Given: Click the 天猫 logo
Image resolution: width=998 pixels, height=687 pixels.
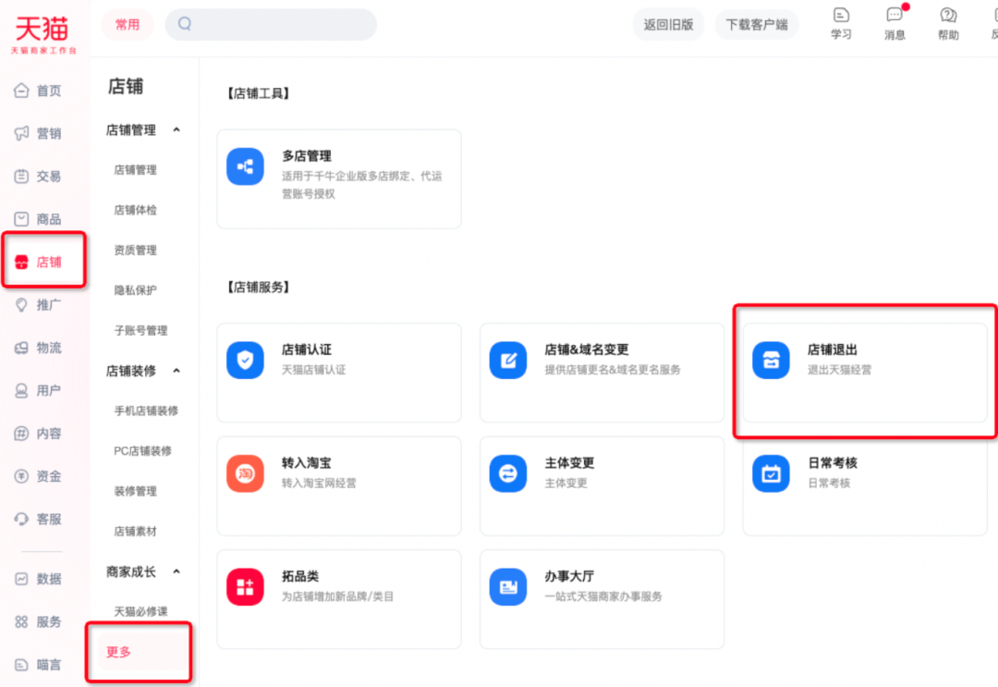Looking at the screenshot, I should [43, 34].
